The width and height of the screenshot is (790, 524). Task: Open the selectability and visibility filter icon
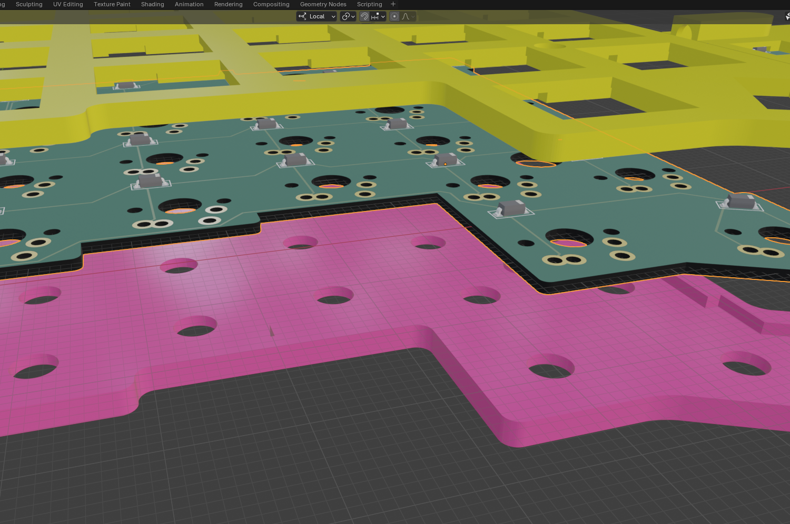pos(787,16)
